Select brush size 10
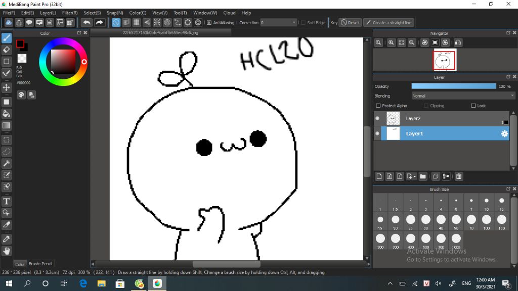Image resolution: width=518 pixels, height=291 pixels. pos(486,203)
